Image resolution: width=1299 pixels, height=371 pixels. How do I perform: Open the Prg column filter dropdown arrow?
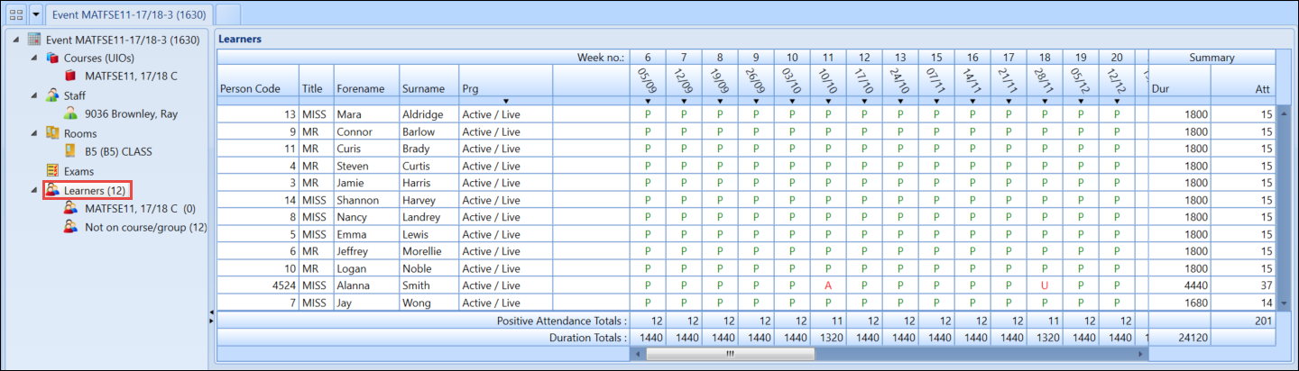pos(506,101)
